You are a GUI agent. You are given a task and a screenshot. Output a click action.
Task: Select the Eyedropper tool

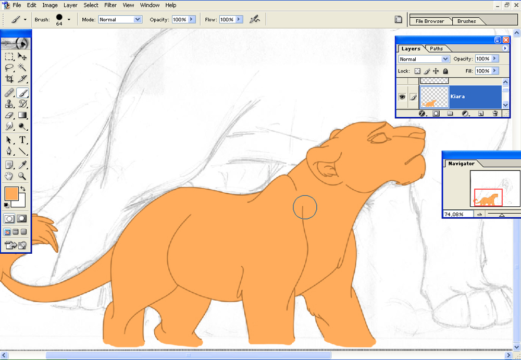tap(22, 165)
